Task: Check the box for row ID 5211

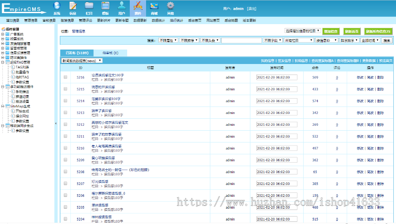Action: [66, 136]
